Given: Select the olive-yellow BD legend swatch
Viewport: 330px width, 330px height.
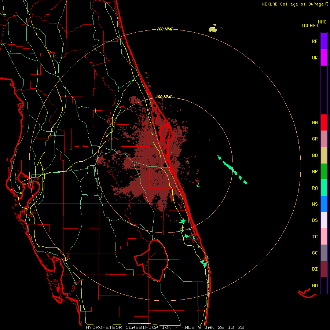Looking at the screenshot, I should 324,155.
